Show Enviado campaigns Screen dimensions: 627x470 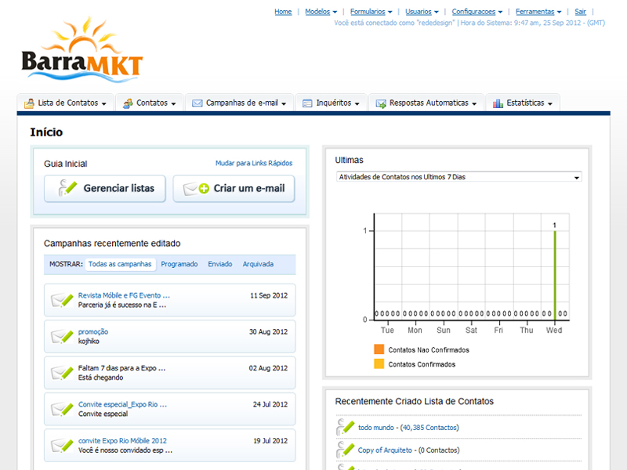[x=220, y=264]
